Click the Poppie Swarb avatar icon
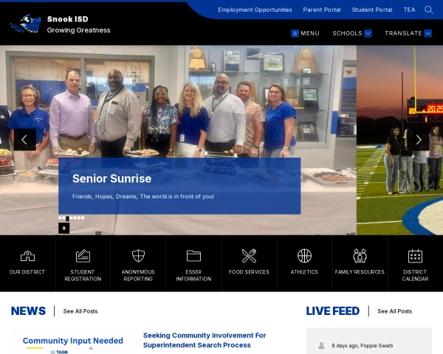This screenshot has width=443, height=354. click(321, 345)
